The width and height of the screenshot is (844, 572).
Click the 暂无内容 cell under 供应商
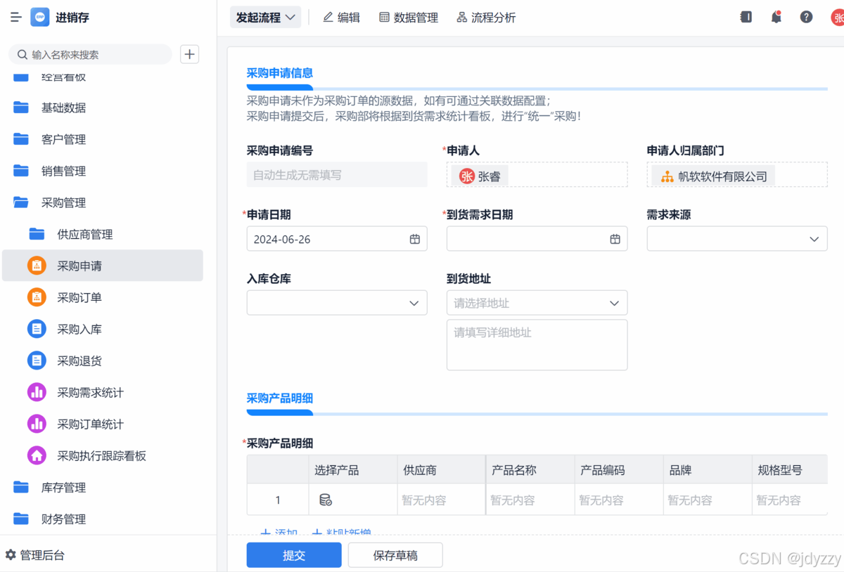(x=441, y=500)
